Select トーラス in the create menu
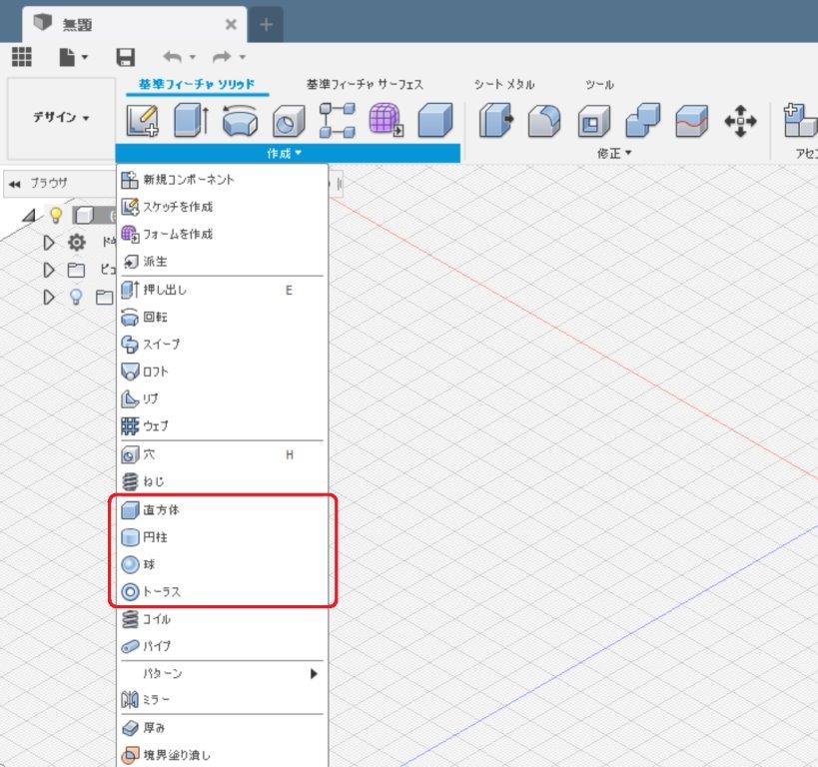Image resolution: width=818 pixels, height=767 pixels. [x=162, y=591]
